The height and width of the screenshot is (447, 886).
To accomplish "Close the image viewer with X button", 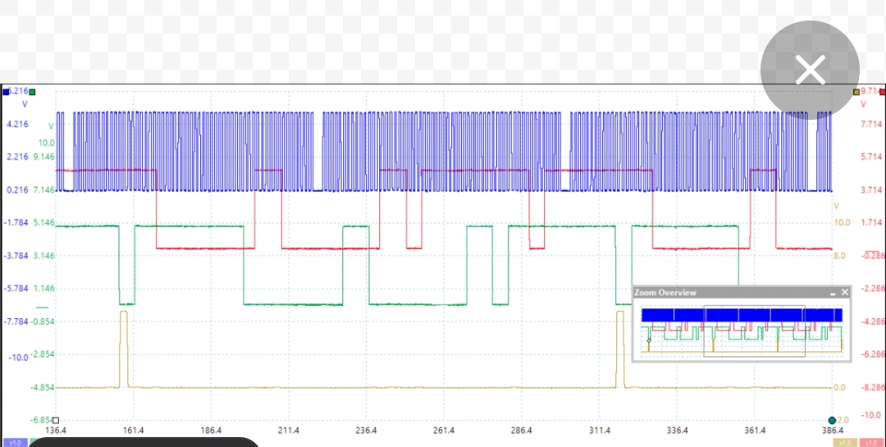I will pos(810,71).
